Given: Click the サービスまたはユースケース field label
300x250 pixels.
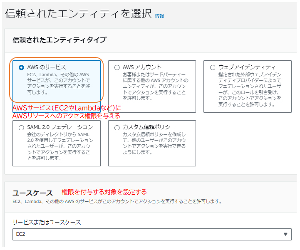Looking at the screenshot, I should point(47,222).
